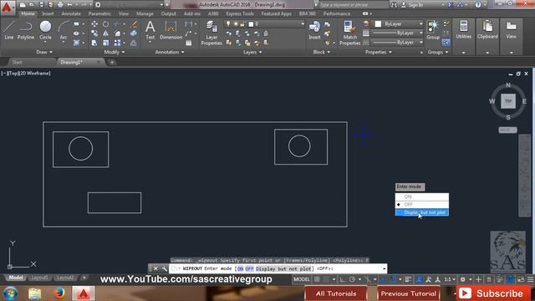Image resolution: width=535 pixels, height=301 pixels.
Task: Open Layer Properties manager
Action: [211, 33]
